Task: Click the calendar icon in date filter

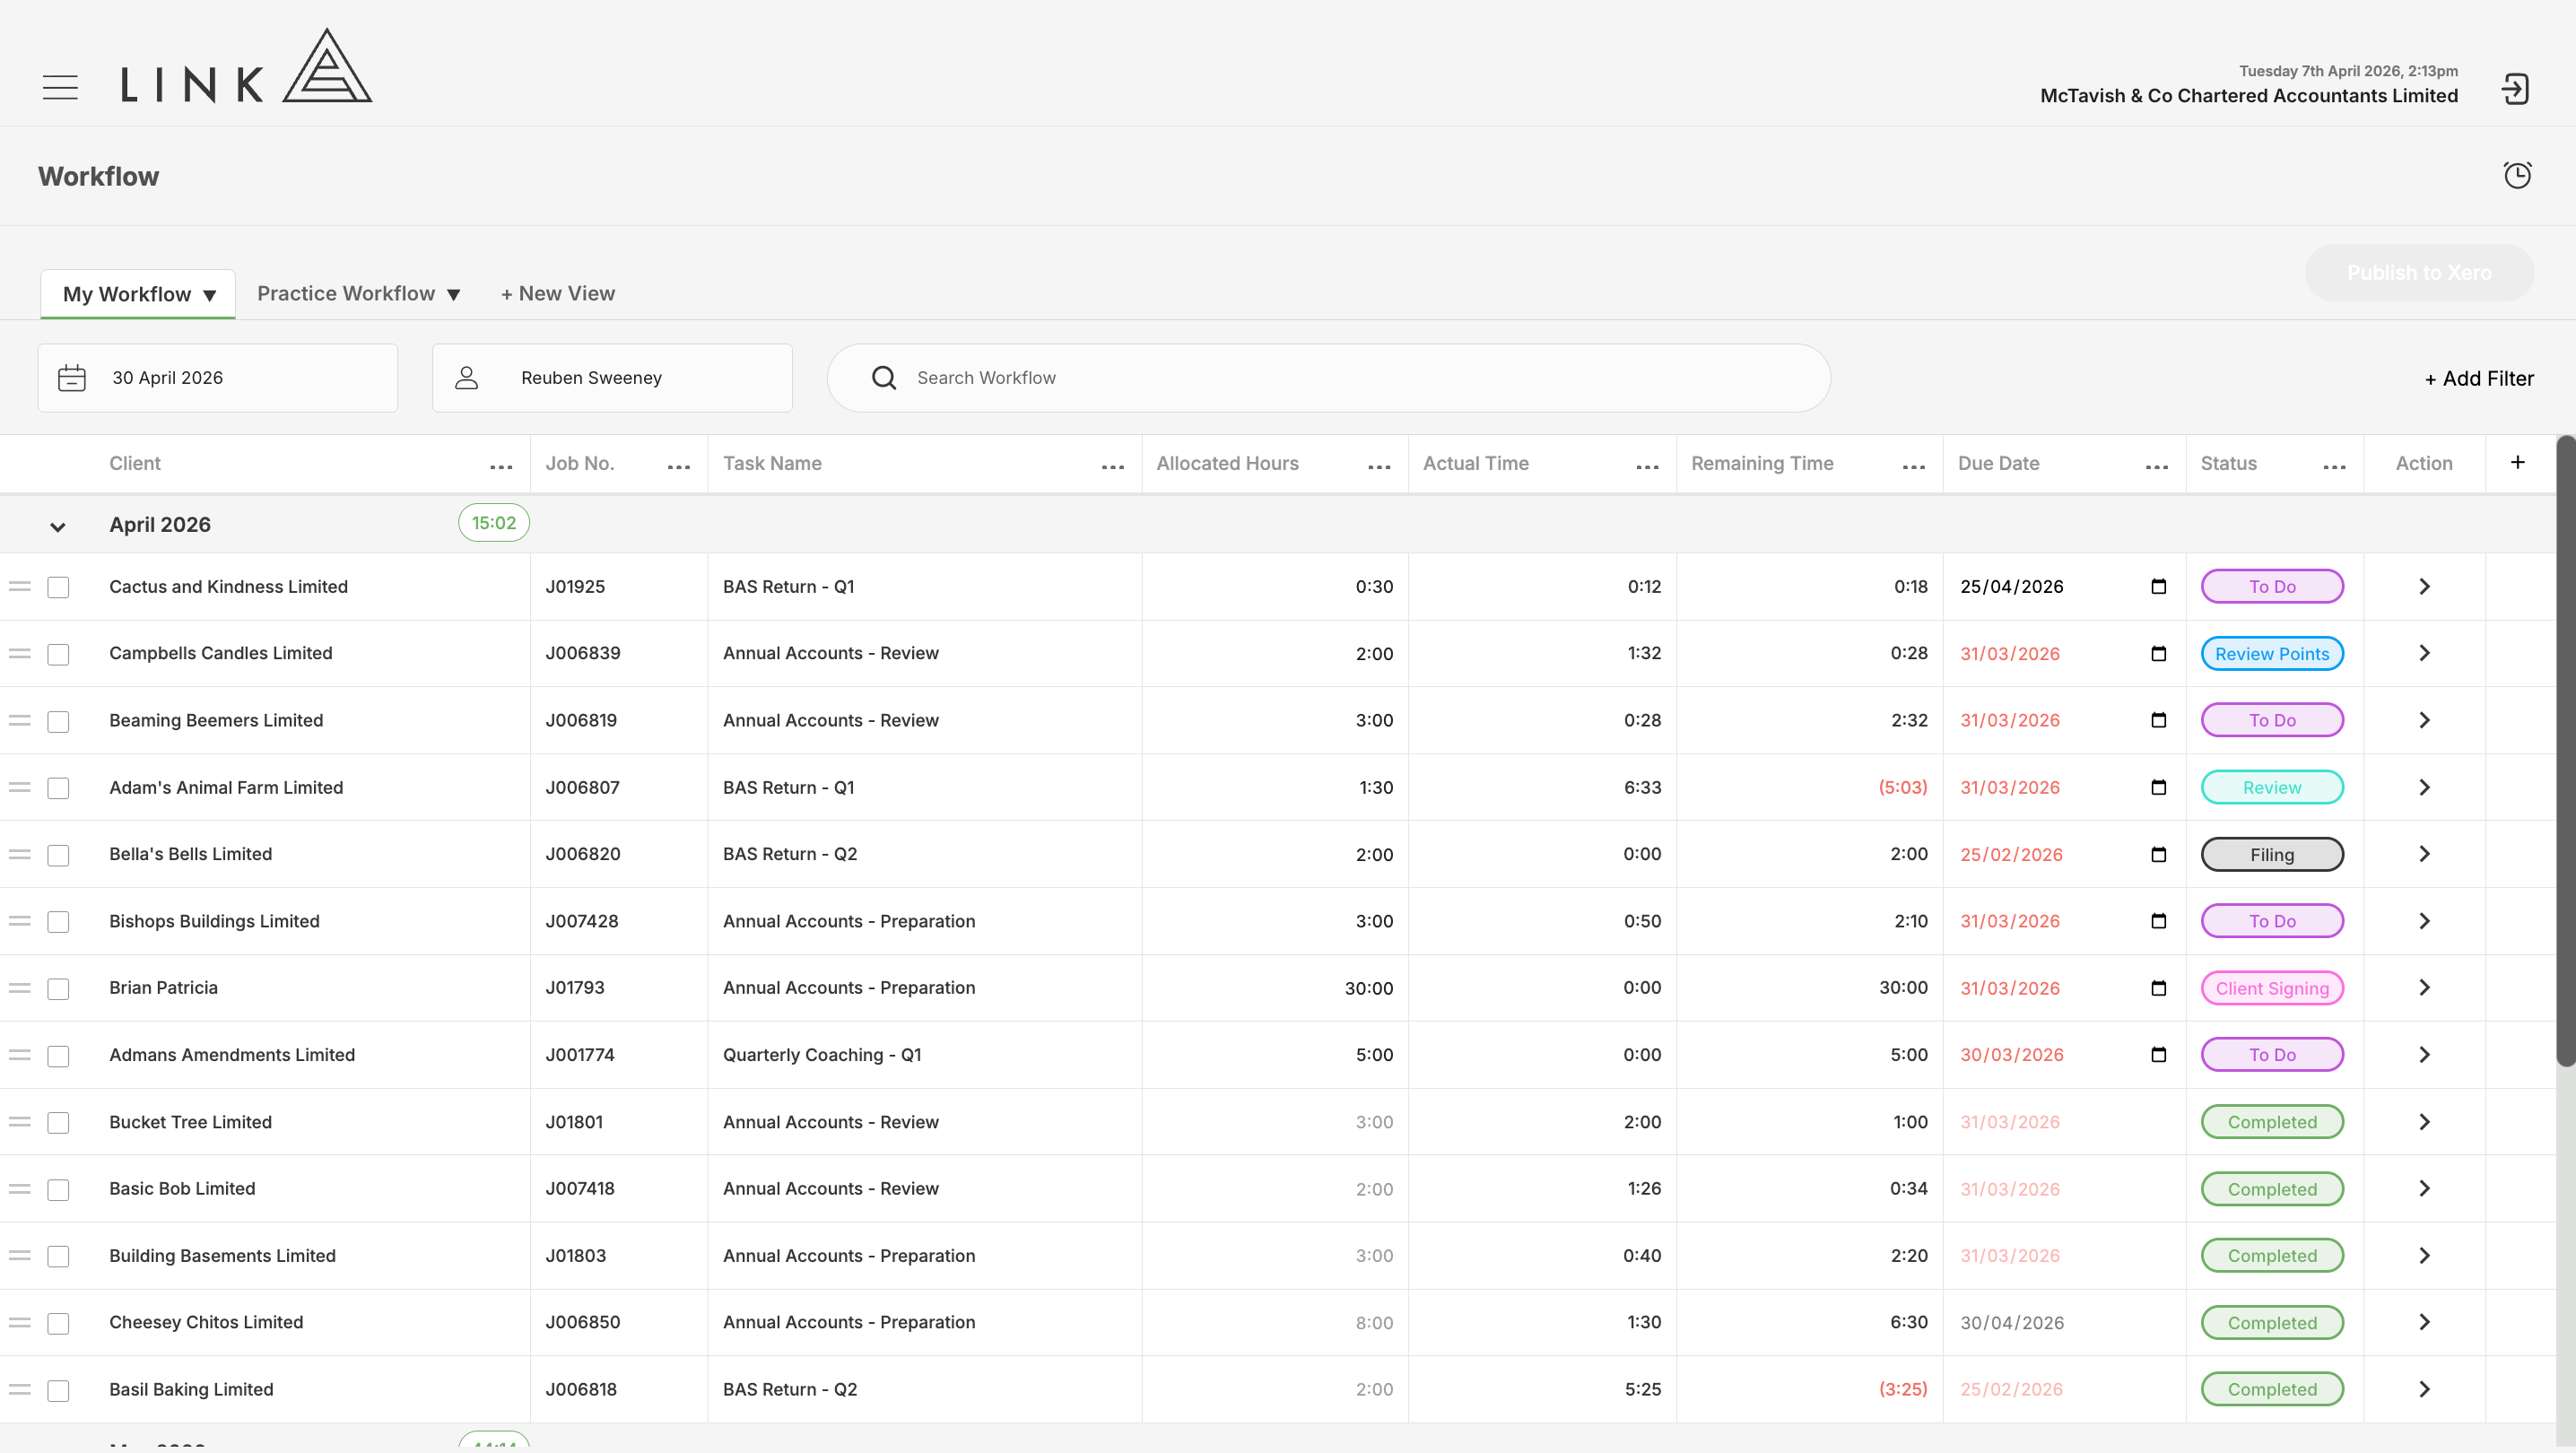Action: click(x=72, y=378)
